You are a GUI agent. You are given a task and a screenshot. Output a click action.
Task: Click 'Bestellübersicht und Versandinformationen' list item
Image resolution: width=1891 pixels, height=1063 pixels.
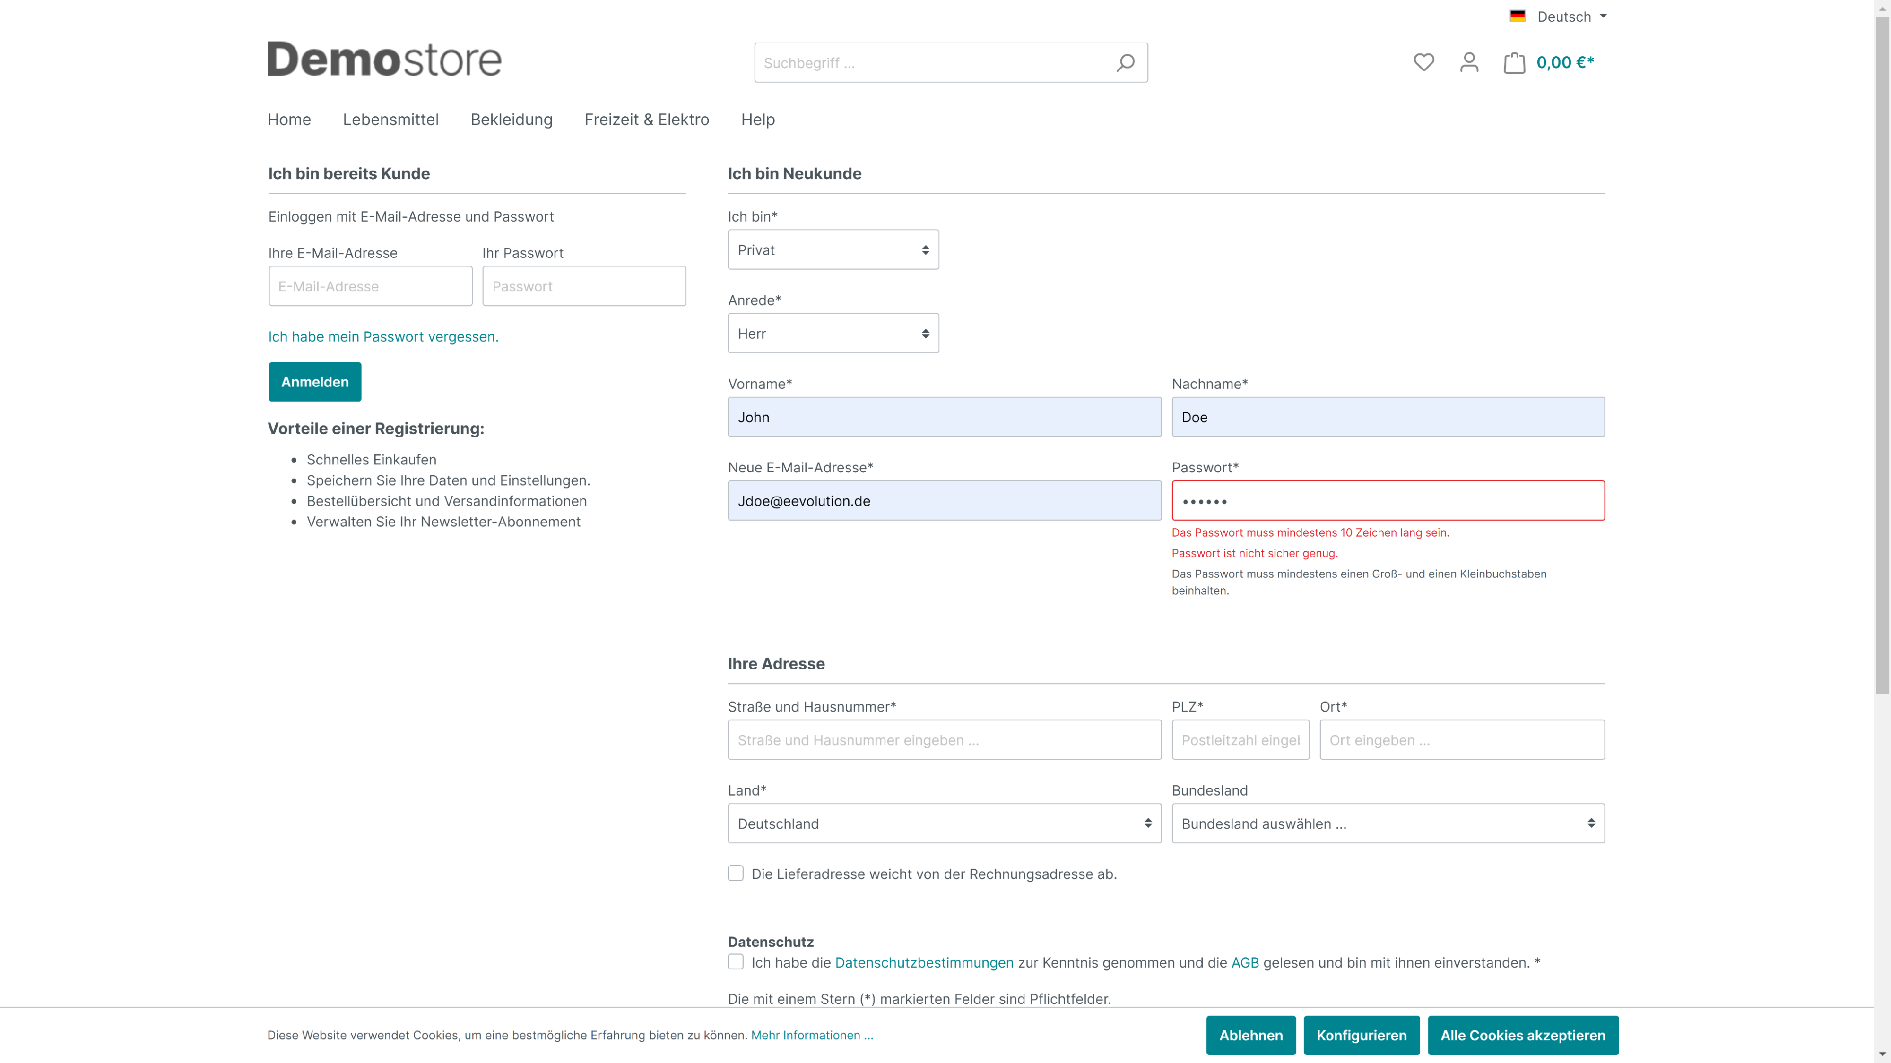[x=446, y=501]
